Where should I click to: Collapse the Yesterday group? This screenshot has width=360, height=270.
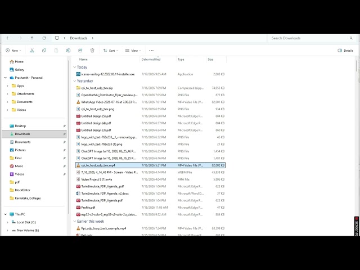pos(75,81)
